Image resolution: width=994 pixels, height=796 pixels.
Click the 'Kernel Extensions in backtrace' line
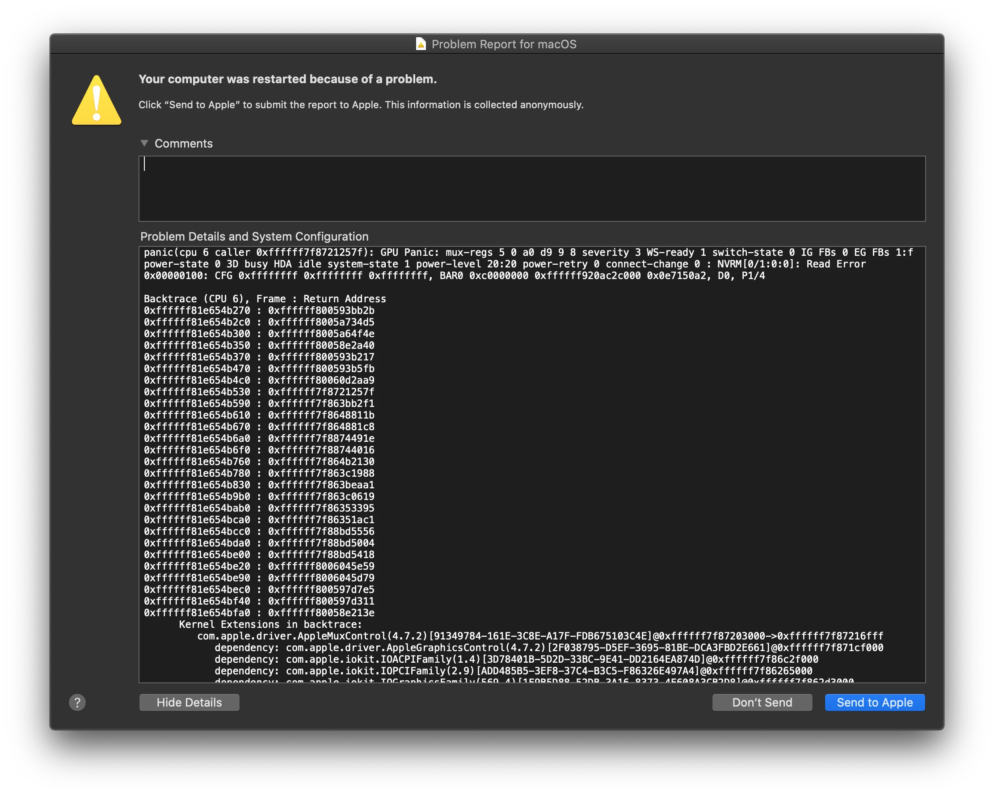click(270, 624)
